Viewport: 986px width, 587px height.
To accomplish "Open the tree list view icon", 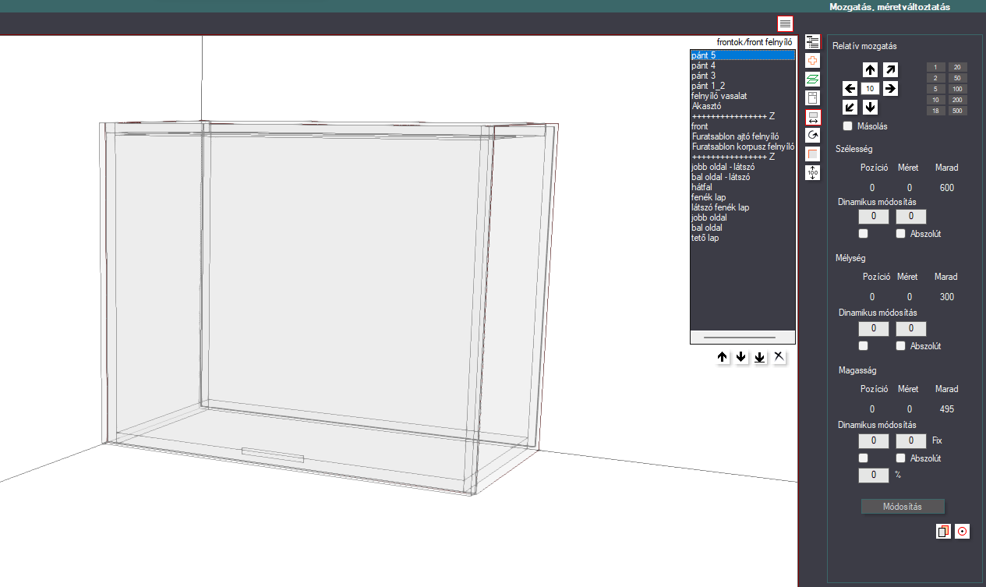I will tap(813, 42).
